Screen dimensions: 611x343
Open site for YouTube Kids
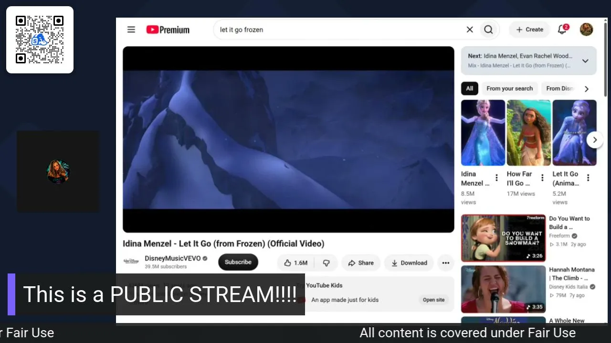[x=433, y=300]
